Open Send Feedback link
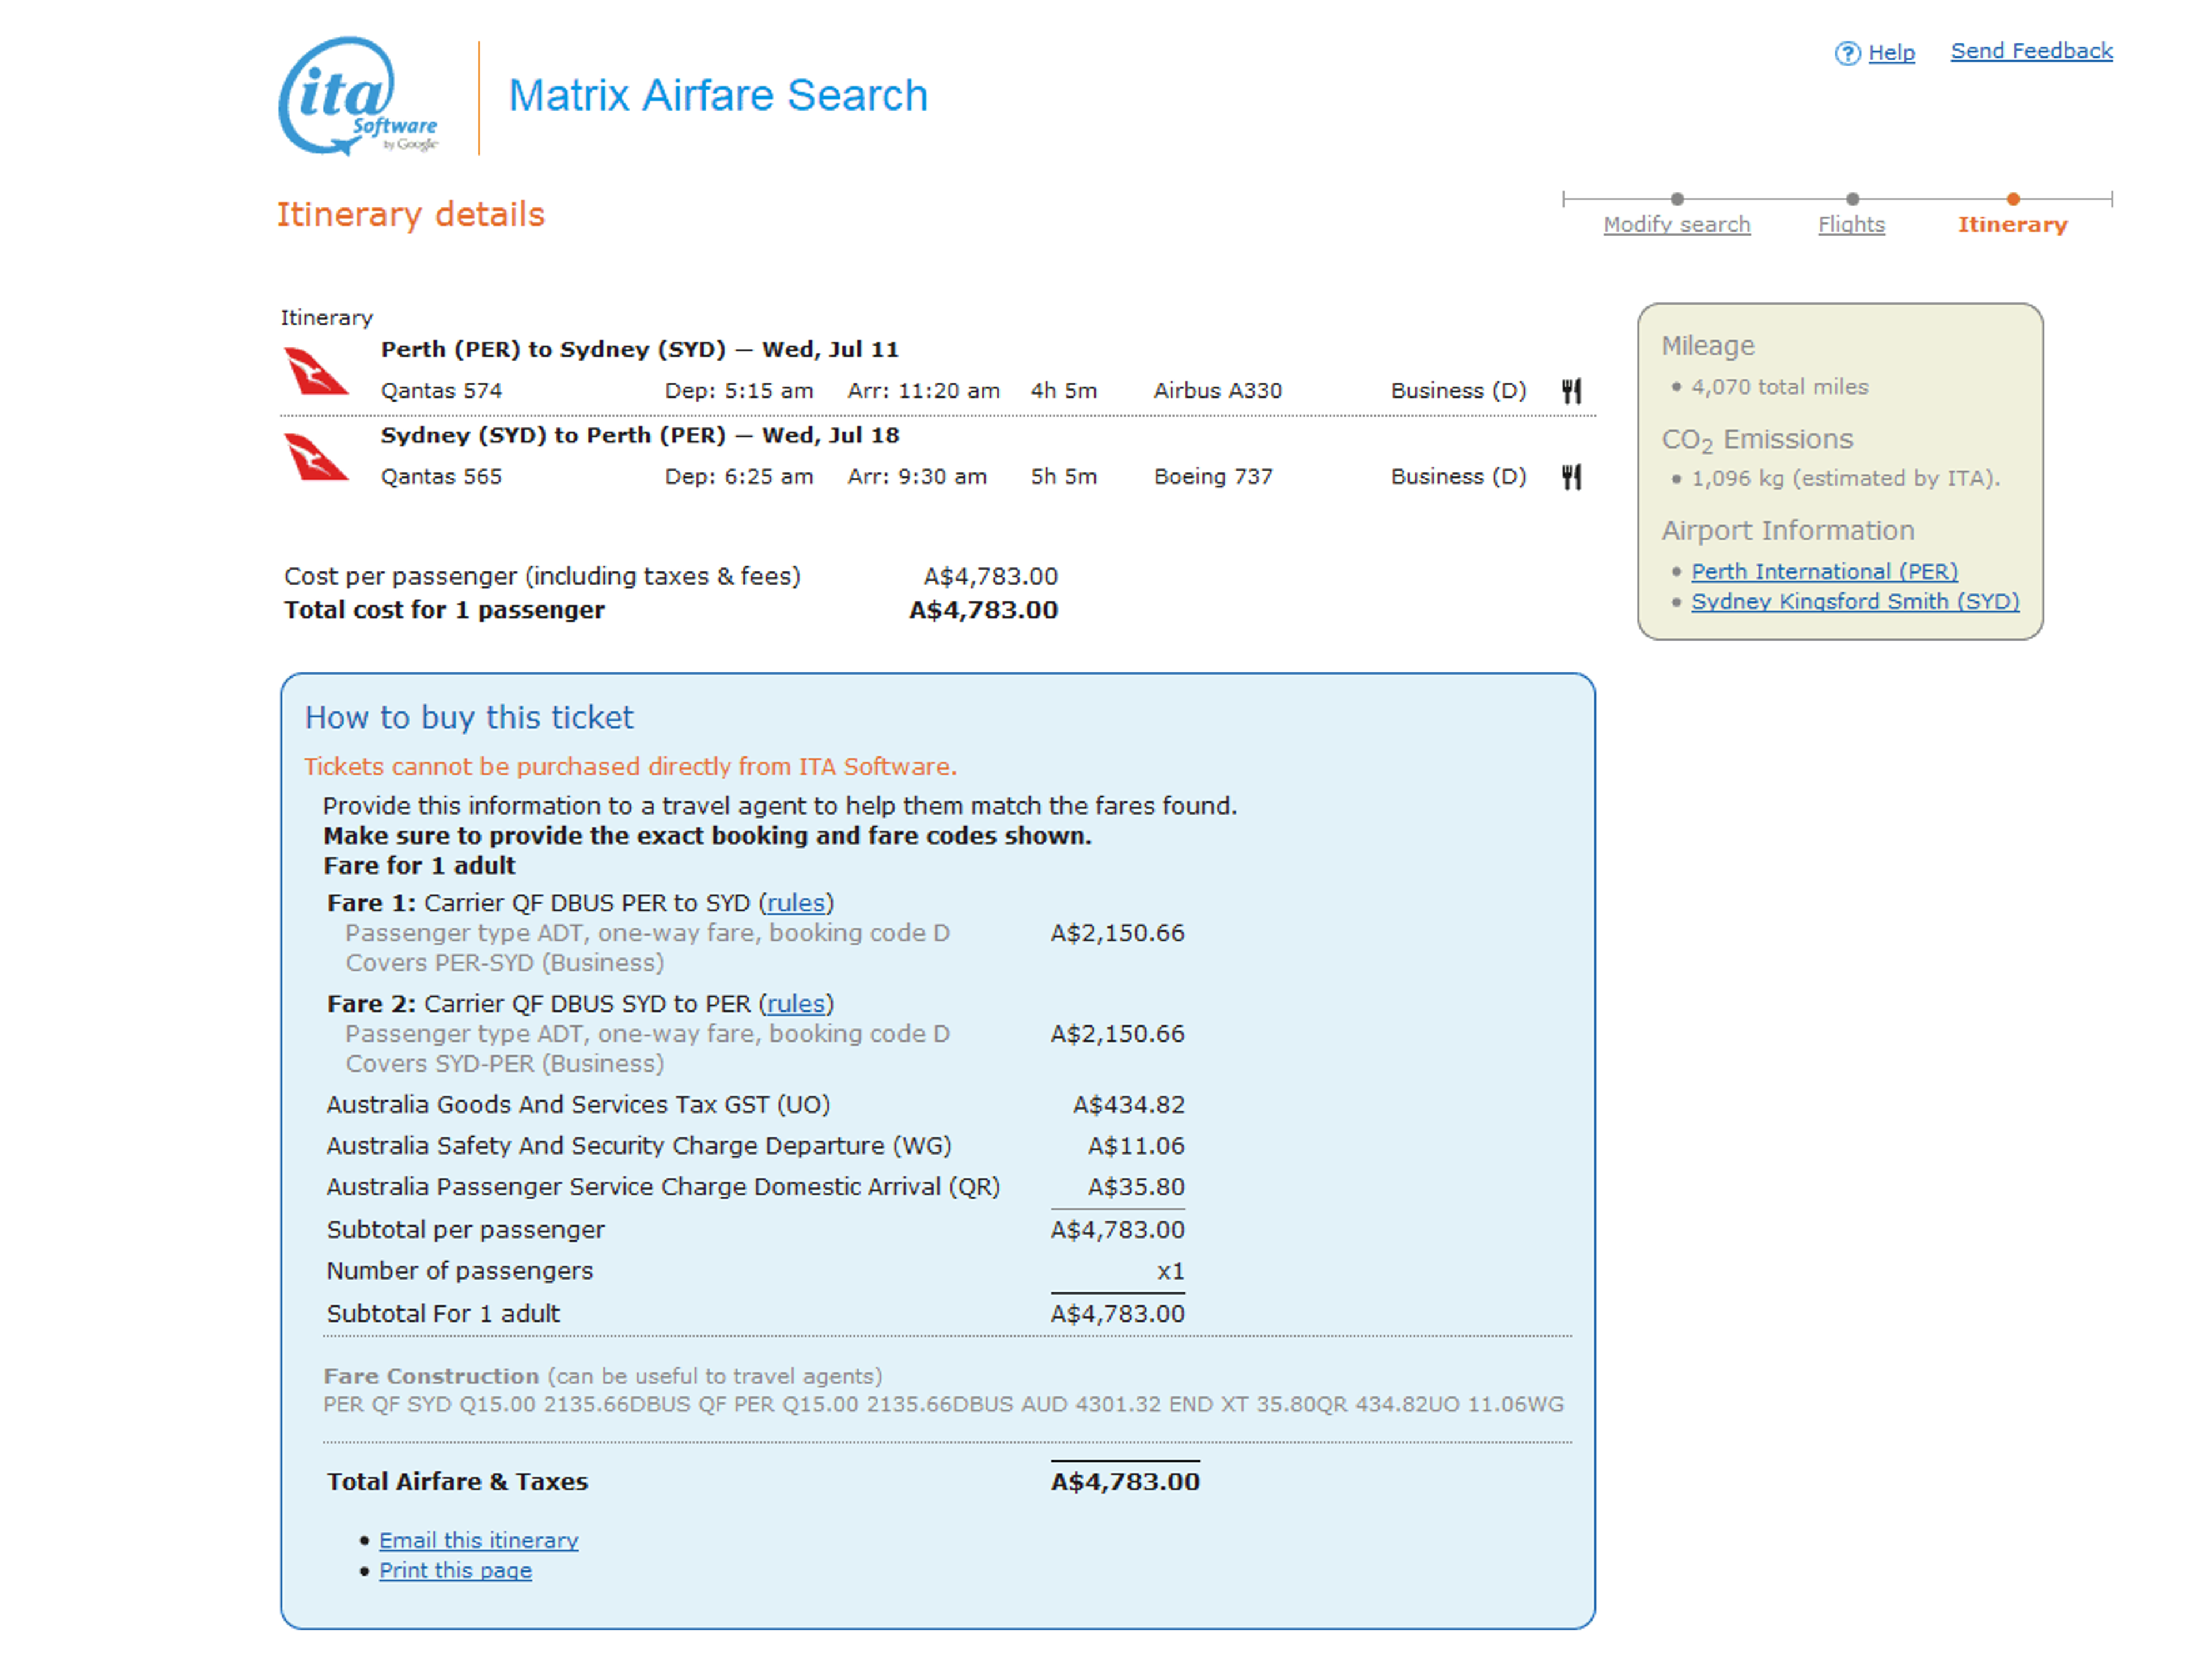This screenshot has width=2212, height=1654. coord(2031,51)
